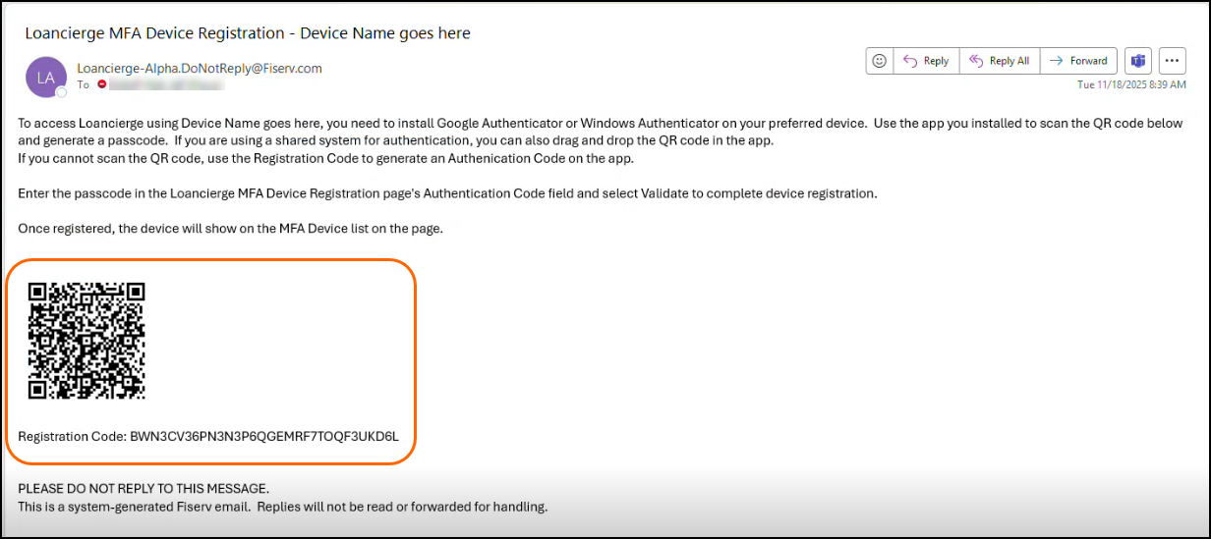1211x539 pixels.
Task: Click the 'Enter the passcode' instruction line
Action: click(447, 193)
